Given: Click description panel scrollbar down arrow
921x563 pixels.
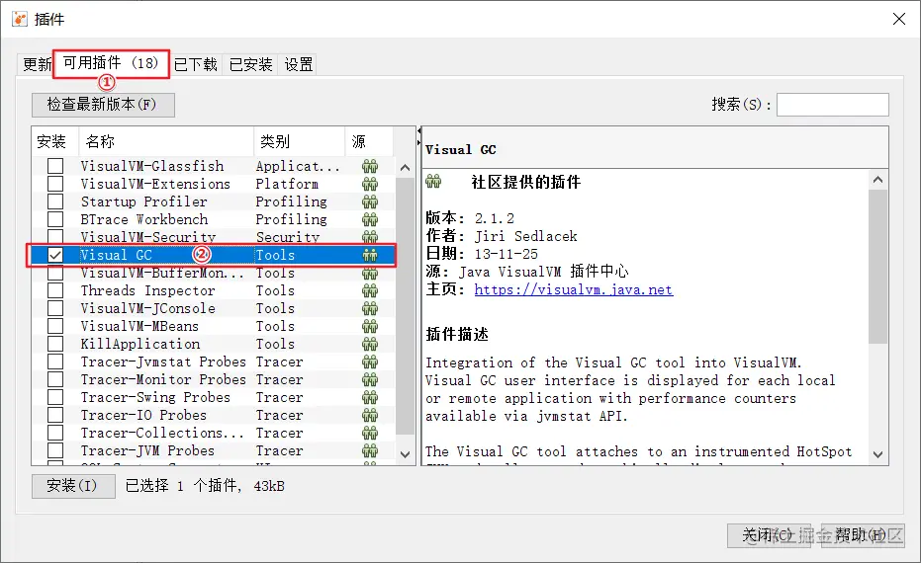Looking at the screenshot, I should tap(878, 454).
